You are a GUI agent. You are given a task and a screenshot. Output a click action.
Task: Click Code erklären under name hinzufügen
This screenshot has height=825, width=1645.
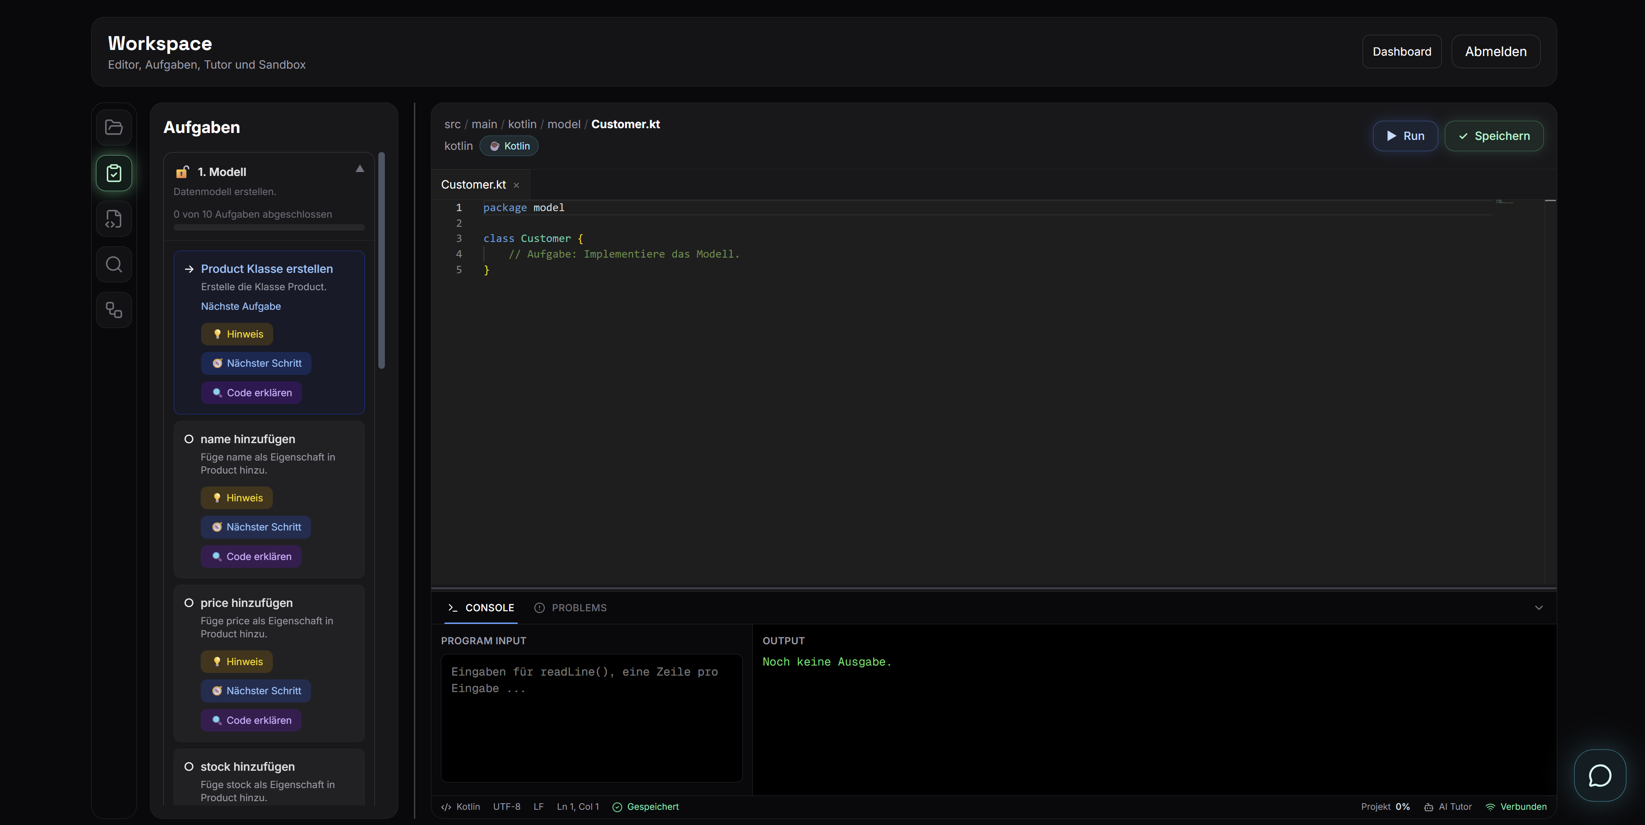click(251, 557)
